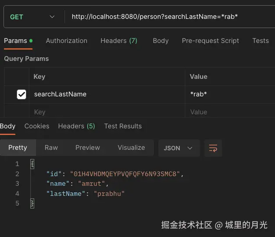The width and height of the screenshot is (275, 237).
Task: Click the "01H4VHDMQEYPVQFQFY6N93SMC8" id value
Action: (125, 174)
